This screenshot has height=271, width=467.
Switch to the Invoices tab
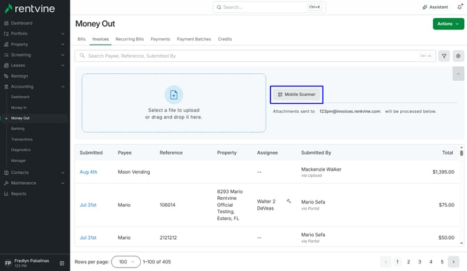(100, 39)
